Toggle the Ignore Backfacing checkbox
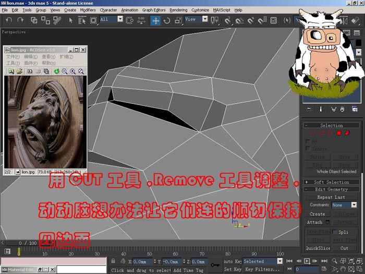Screen dimensions: 365x274 (x=308, y=148)
